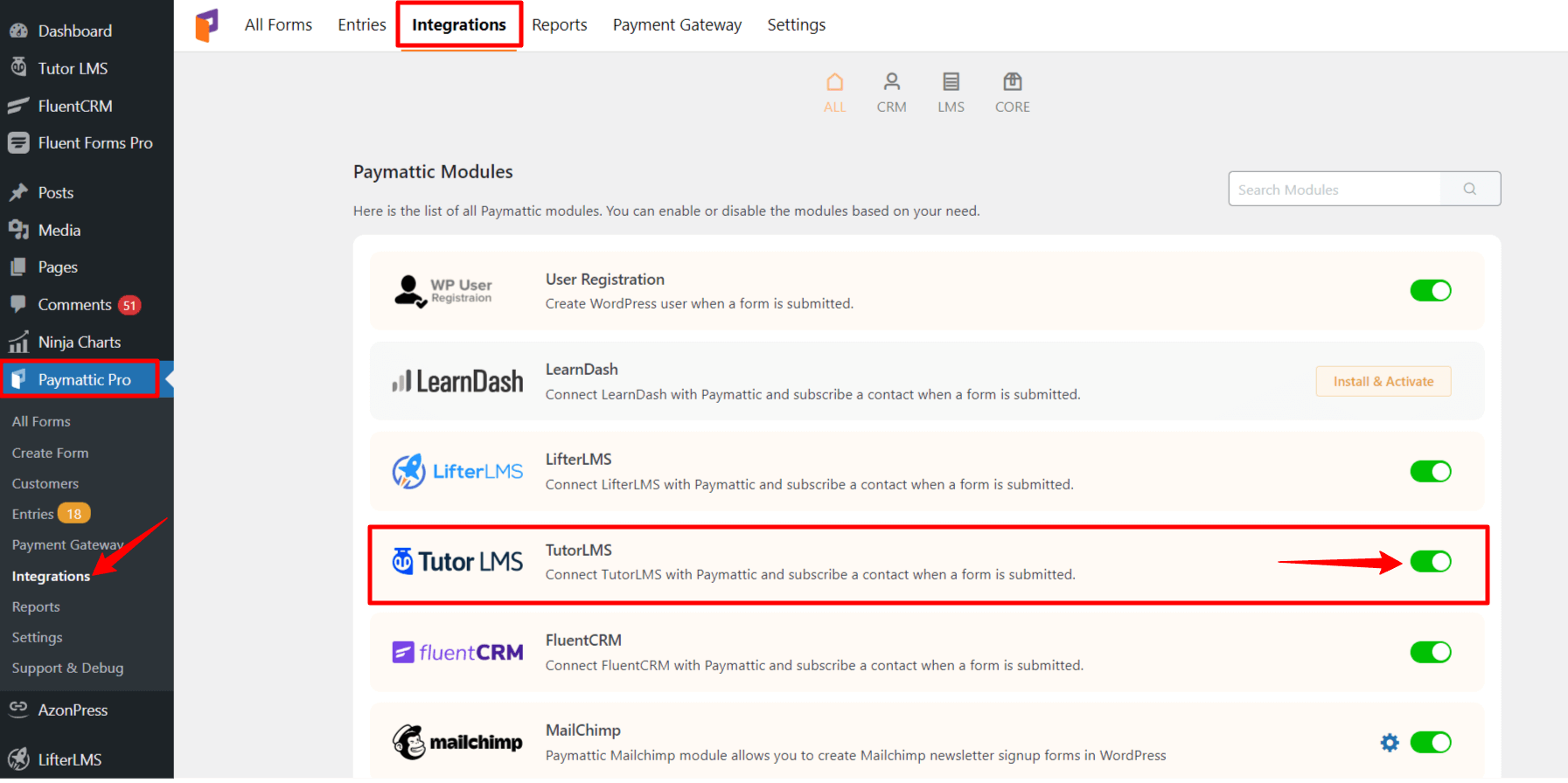1568x783 pixels.
Task: Click the Paymattic logo icon
Action: click(x=207, y=25)
